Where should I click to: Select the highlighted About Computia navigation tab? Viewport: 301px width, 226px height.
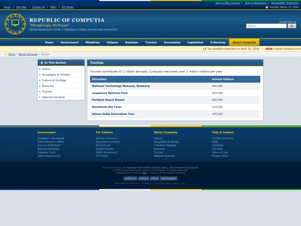(244, 42)
